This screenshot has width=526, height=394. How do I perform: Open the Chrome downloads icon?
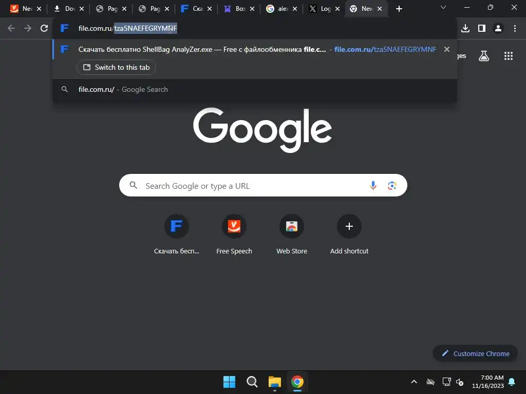(465, 29)
